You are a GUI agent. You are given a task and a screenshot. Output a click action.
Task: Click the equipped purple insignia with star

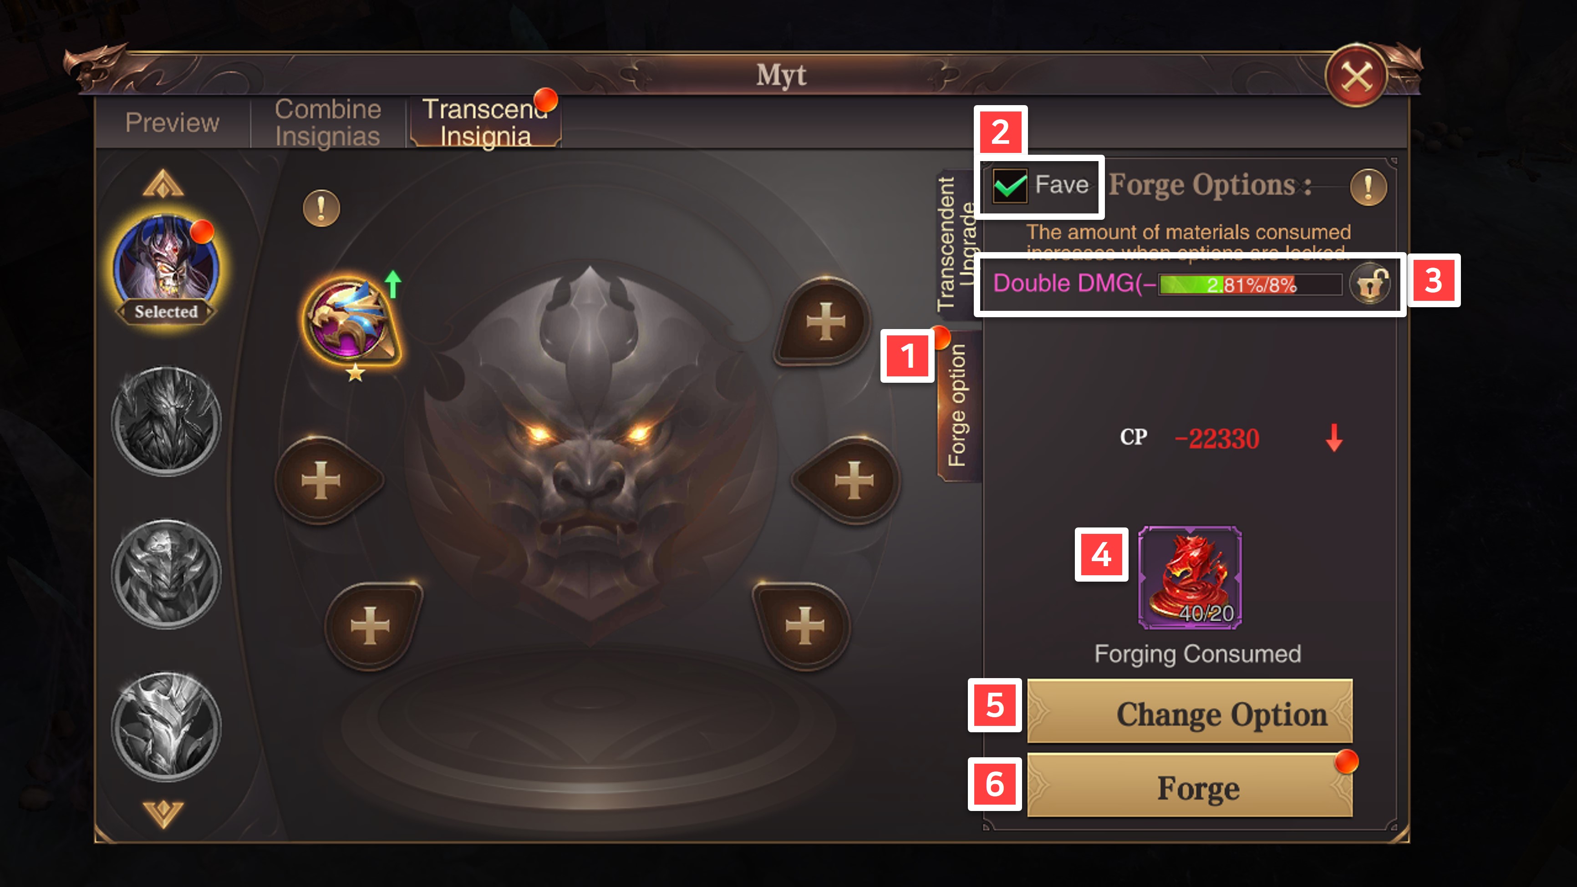[351, 322]
